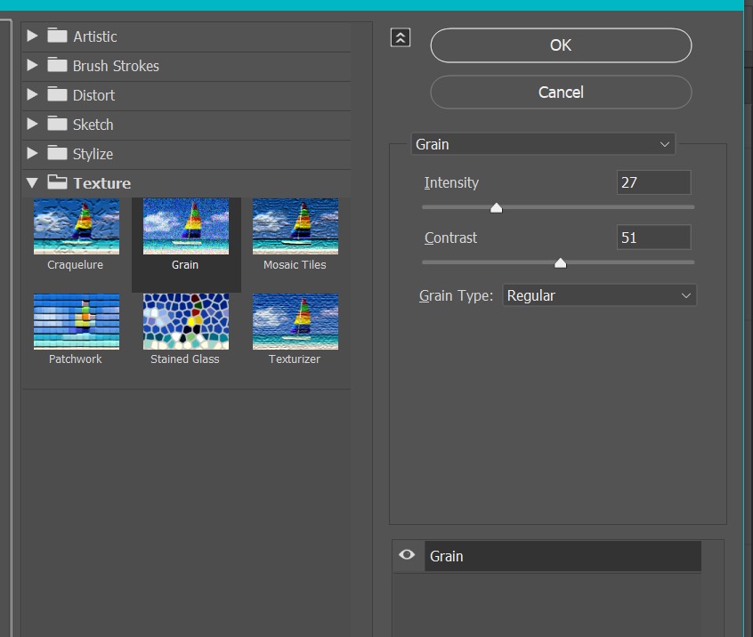Select the Grain filter thumbnail

coord(185,226)
